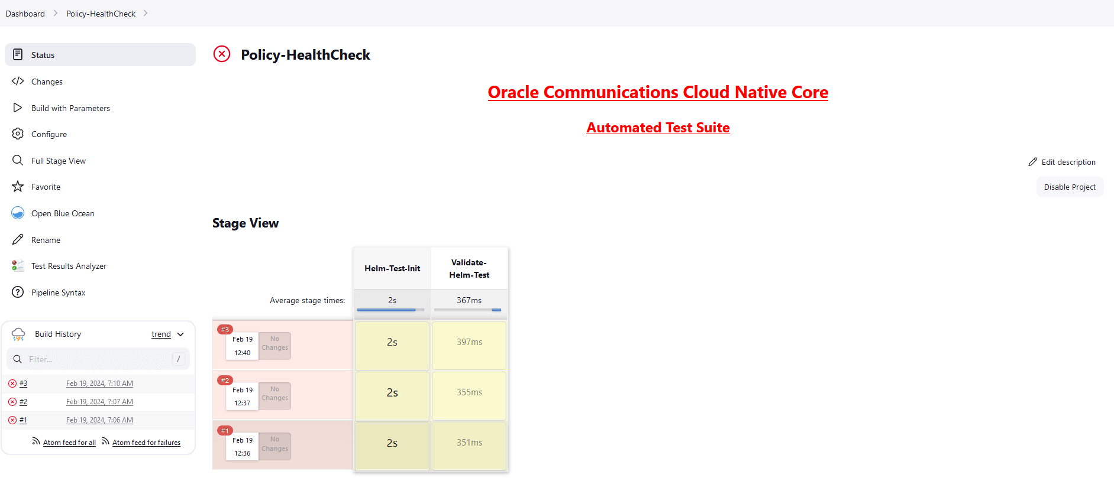Expand the breadcrumb chevron after Policy-HealthCheck
Image resolution: width=1114 pixels, height=481 pixels.
point(146,13)
